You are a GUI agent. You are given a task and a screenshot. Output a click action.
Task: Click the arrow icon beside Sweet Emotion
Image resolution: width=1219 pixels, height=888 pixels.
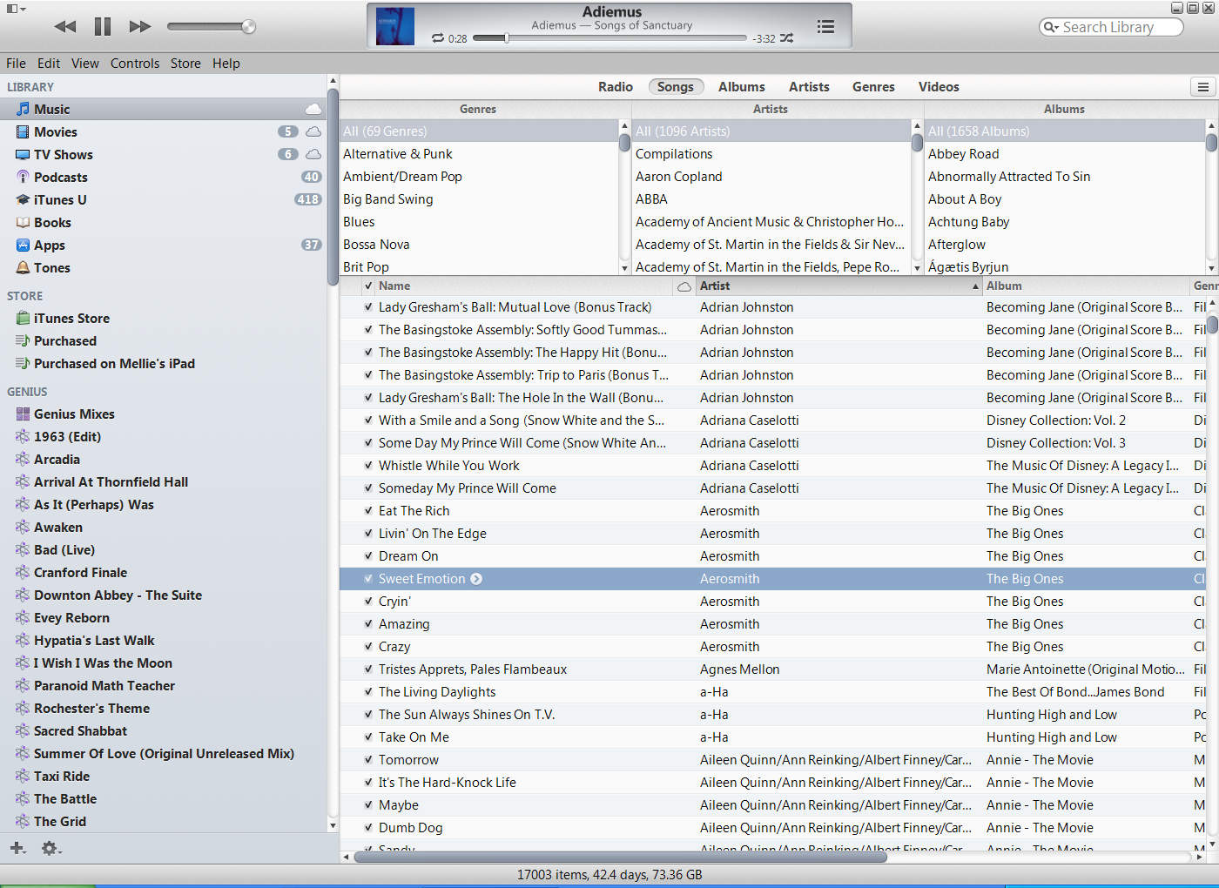tap(476, 579)
